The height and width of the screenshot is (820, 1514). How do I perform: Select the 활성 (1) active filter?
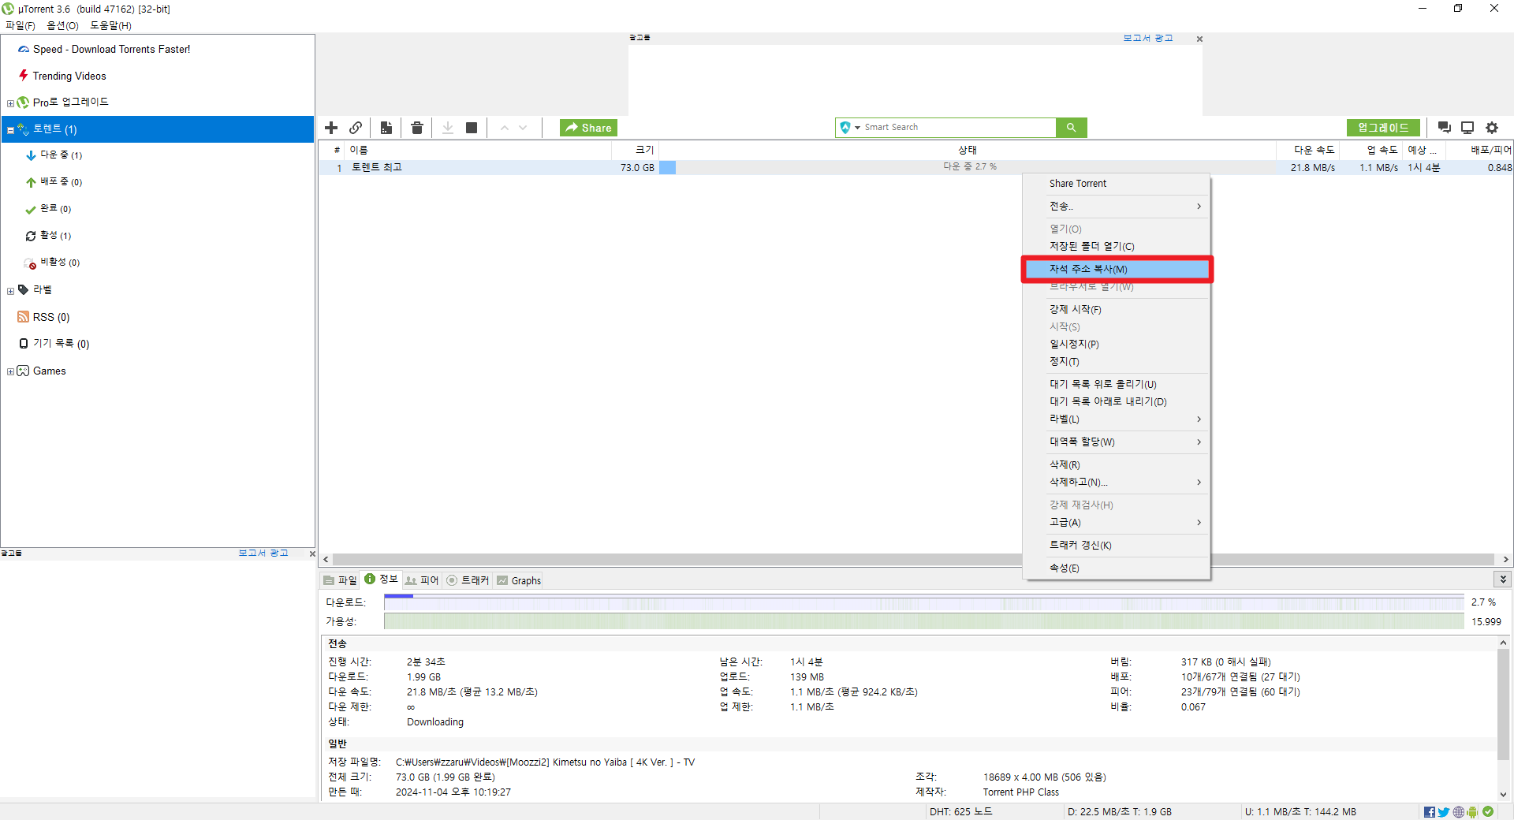coord(48,236)
